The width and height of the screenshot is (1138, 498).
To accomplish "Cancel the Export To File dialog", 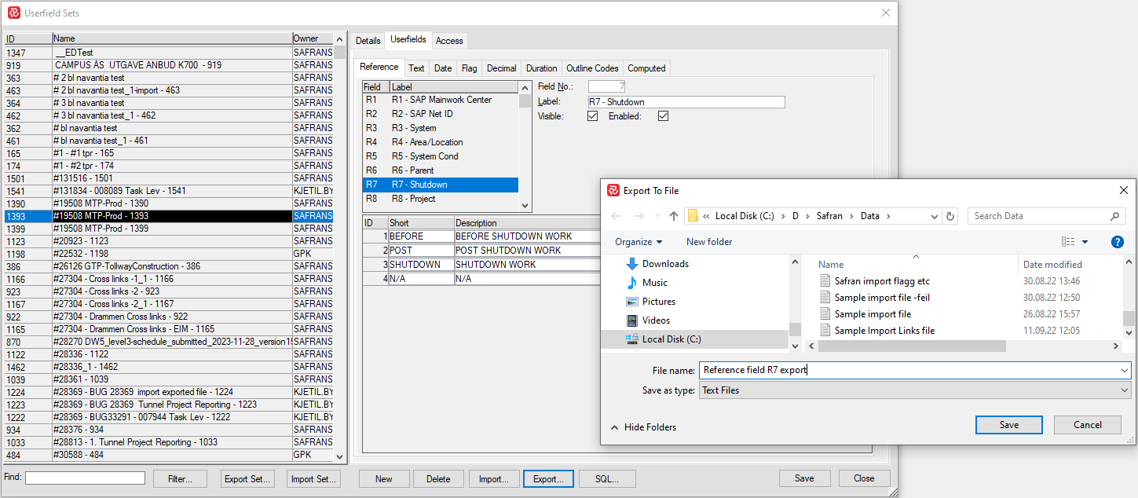I will coord(1088,425).
